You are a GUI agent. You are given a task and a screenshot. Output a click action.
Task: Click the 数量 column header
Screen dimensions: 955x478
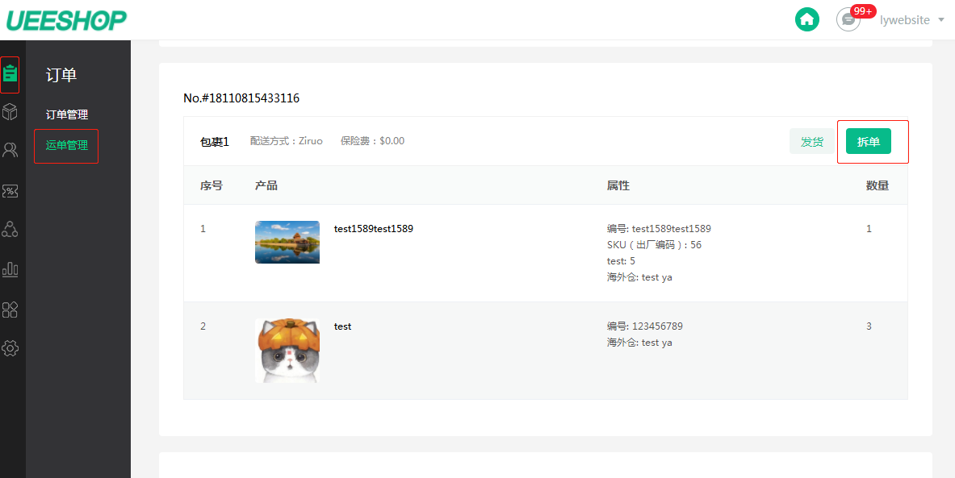[877, 185]
